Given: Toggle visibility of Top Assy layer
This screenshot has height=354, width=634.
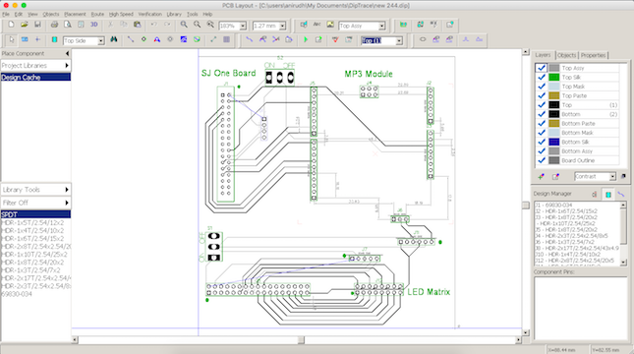Looking at the screenshot, I should tap(542, 68).
